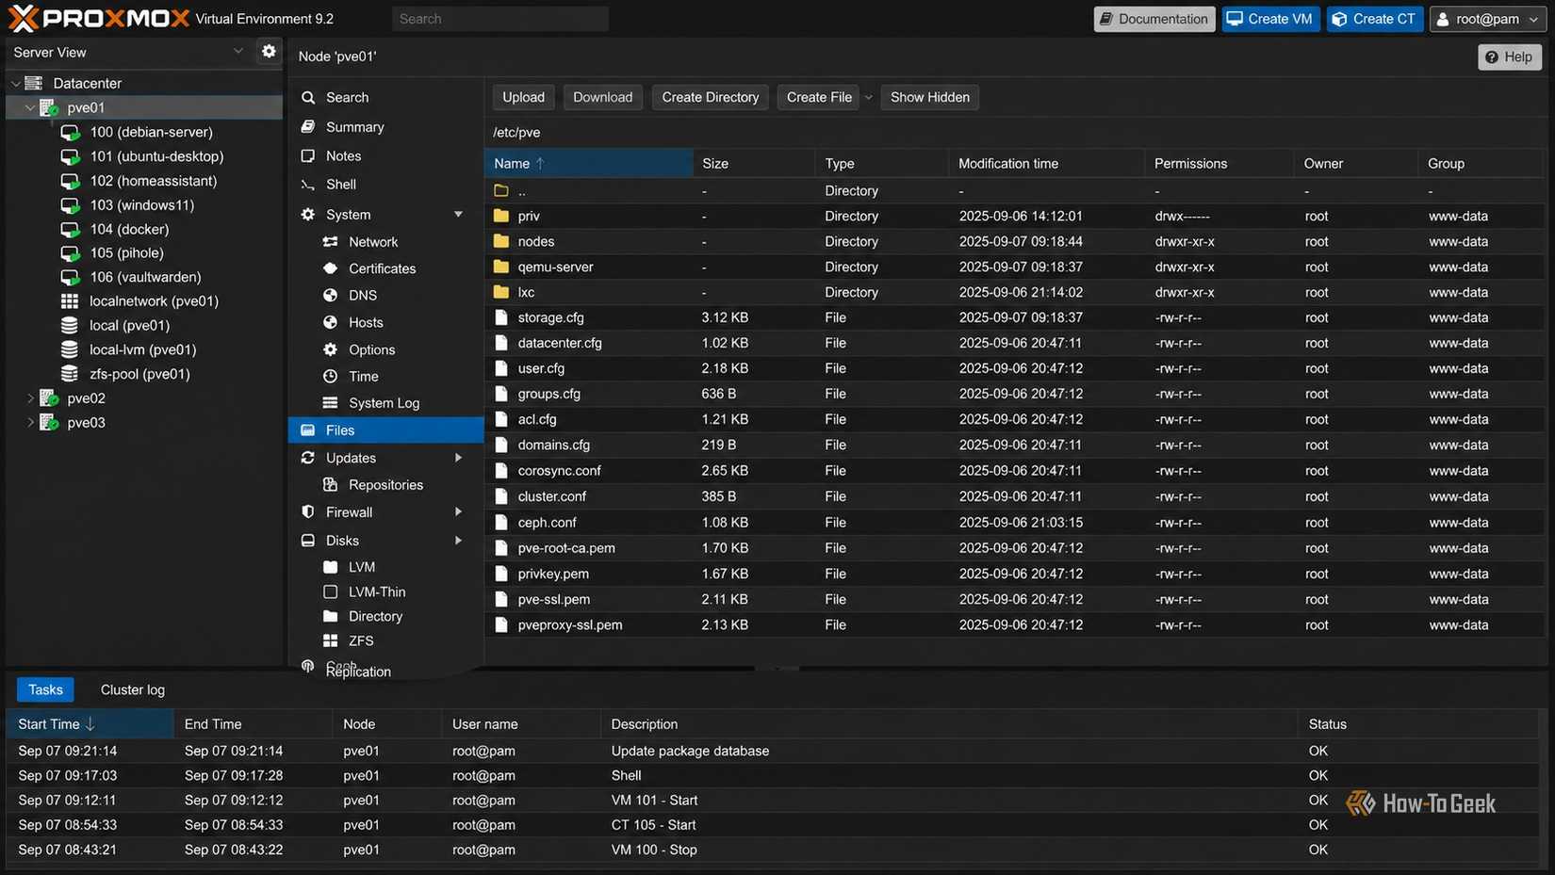The width and height of the screenshot is (1555, 875).
Task: Sort tasks by Start Time header
Action: tap(90, 724)
